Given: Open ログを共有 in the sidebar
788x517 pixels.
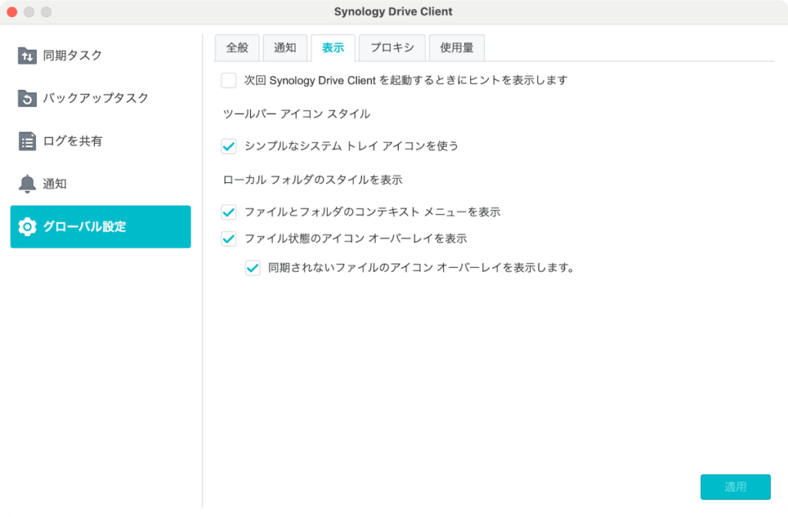Looking at the screenshot, I should pyautogui.click(x=101, y=142).
